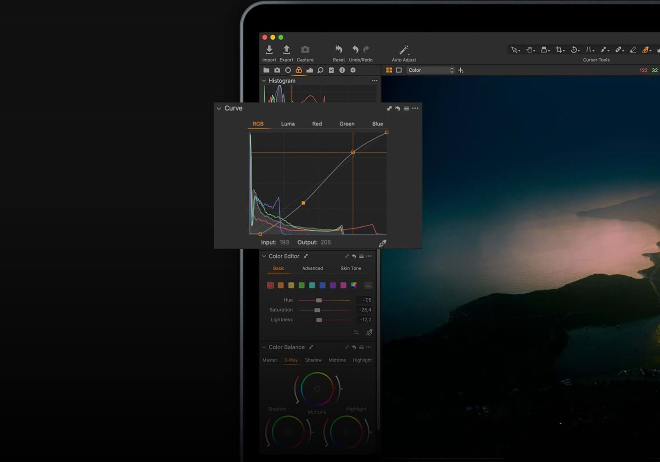The height and width of the screenshot is (462, 660).
Task: Select the Shadow tab in Color Balance
Action: (313, 360)
